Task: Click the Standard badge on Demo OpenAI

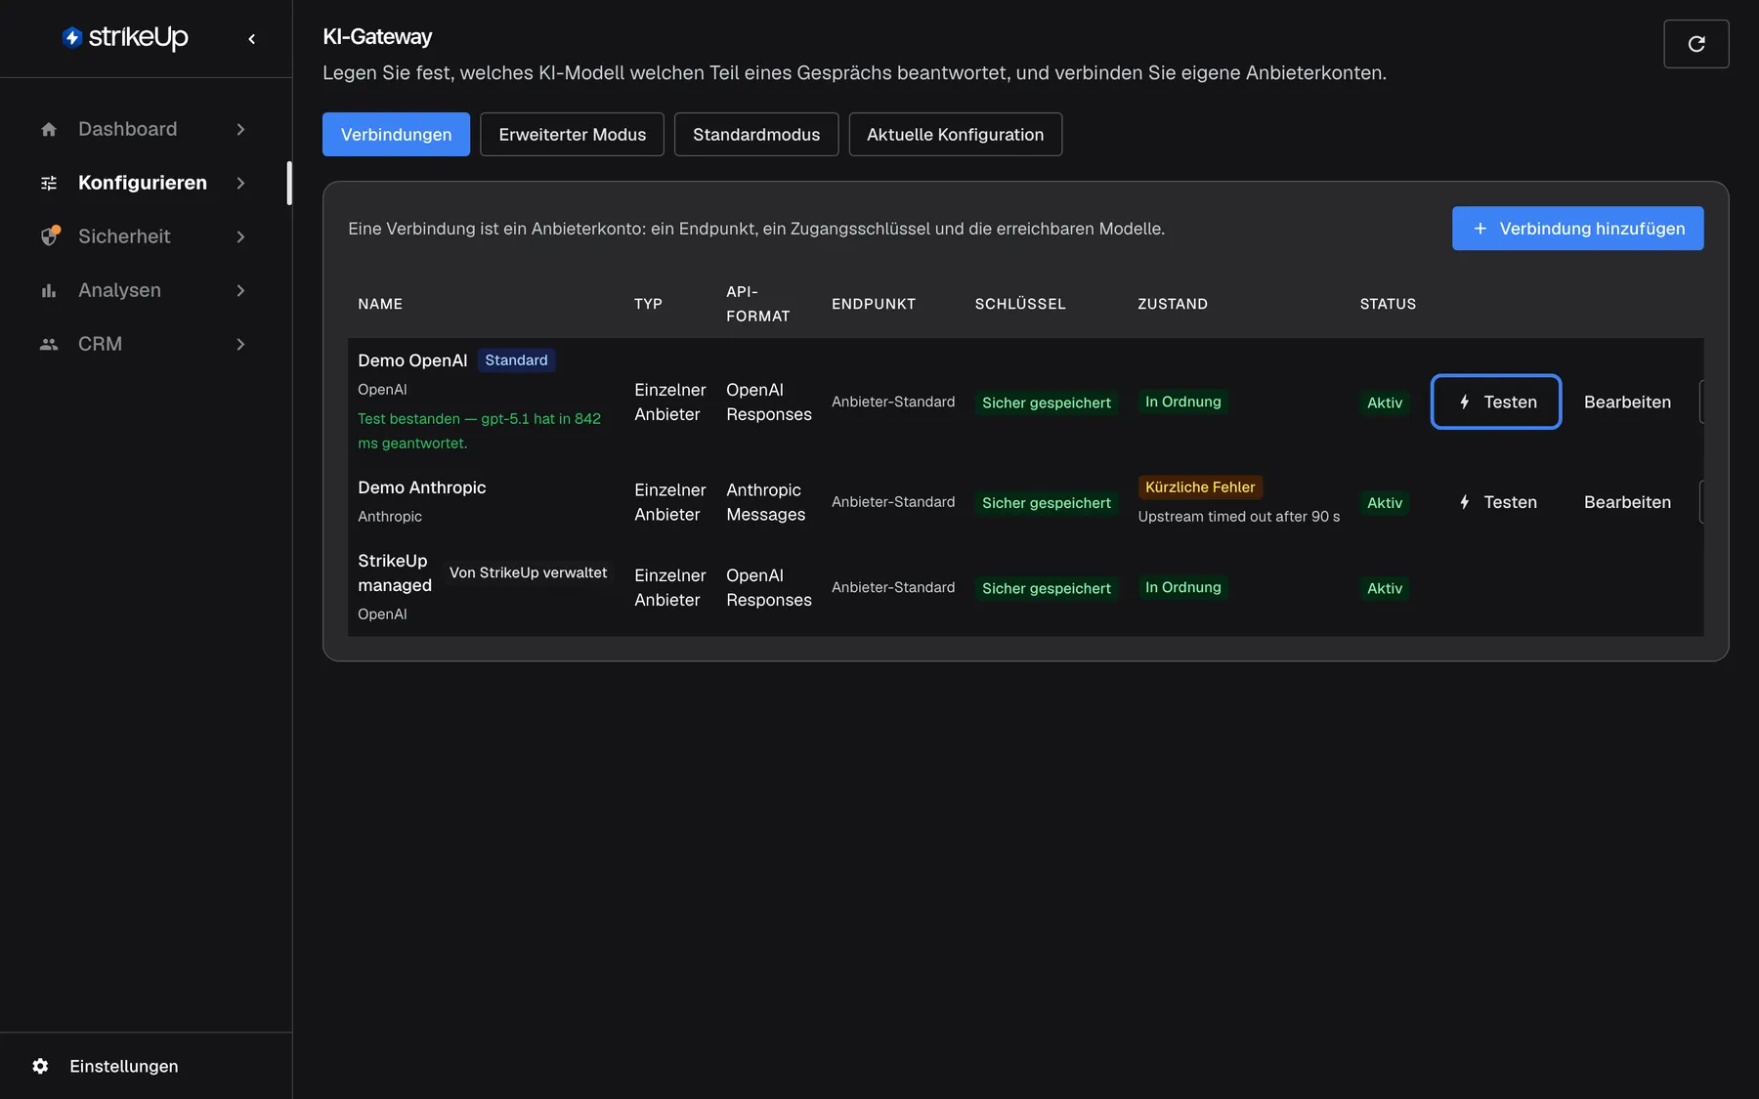Action: 516,360
